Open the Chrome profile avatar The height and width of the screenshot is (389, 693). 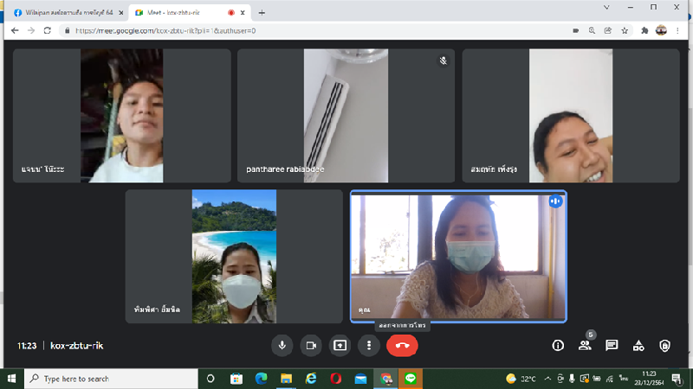[661, 30]
